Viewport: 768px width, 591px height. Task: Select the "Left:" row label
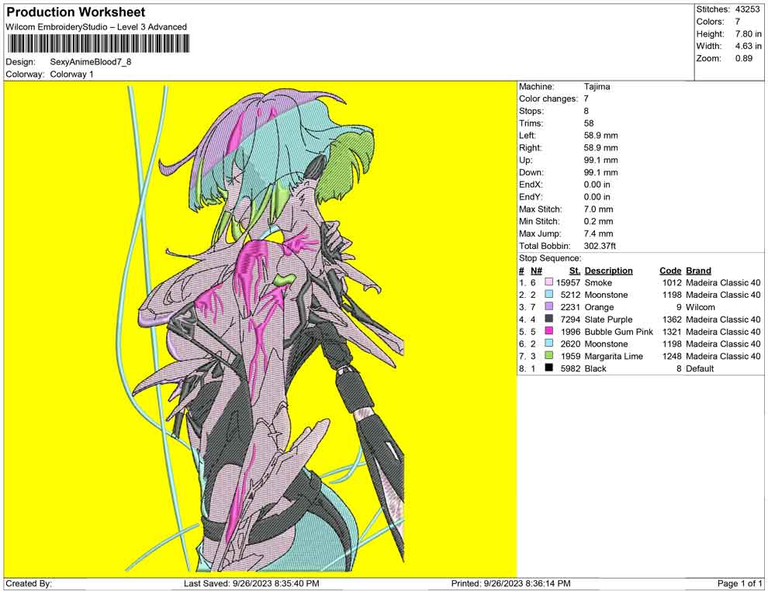pos(528,136)
